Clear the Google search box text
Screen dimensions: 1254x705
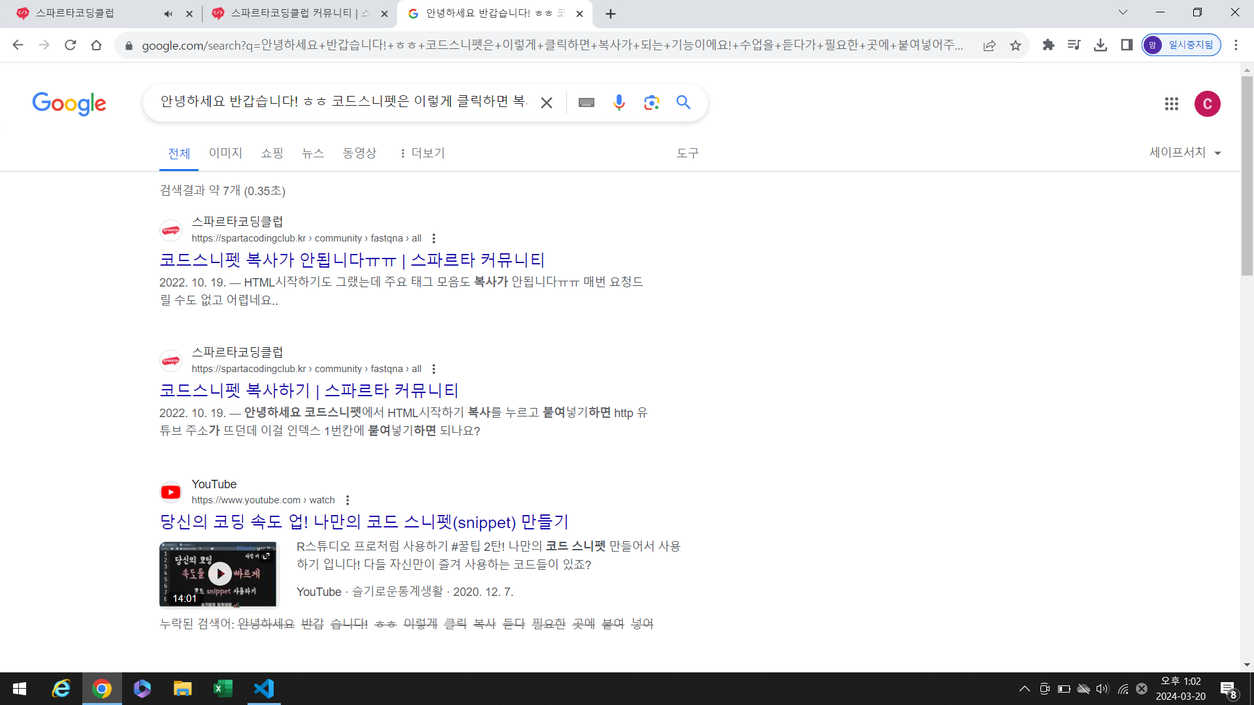547,102
